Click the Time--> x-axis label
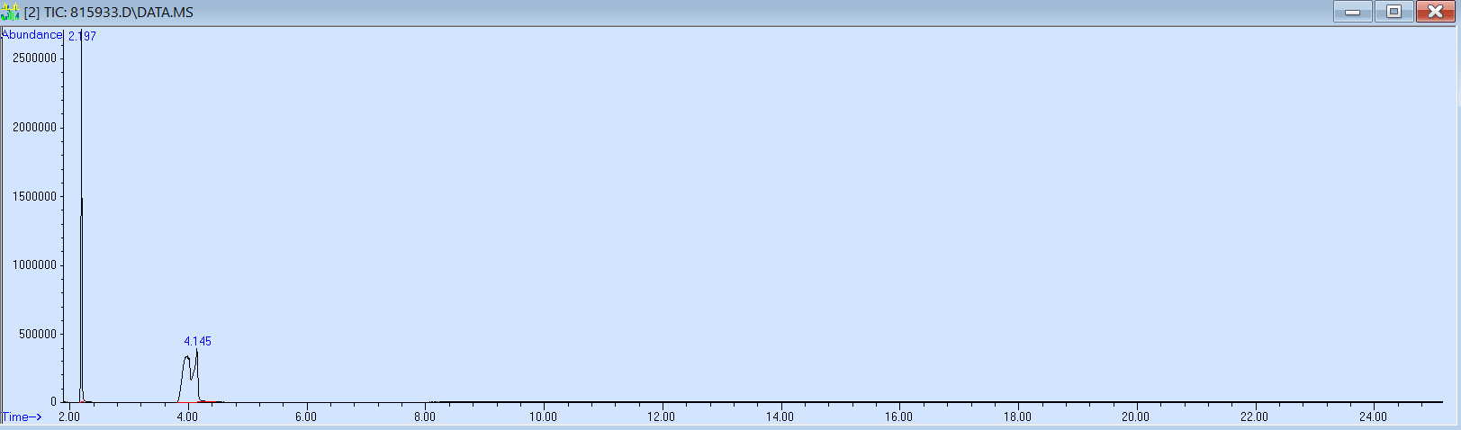 [22, 417]
